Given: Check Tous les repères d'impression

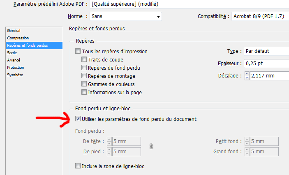Looking at the screenshot, I should pyautogui.click(x=78, y=51).
